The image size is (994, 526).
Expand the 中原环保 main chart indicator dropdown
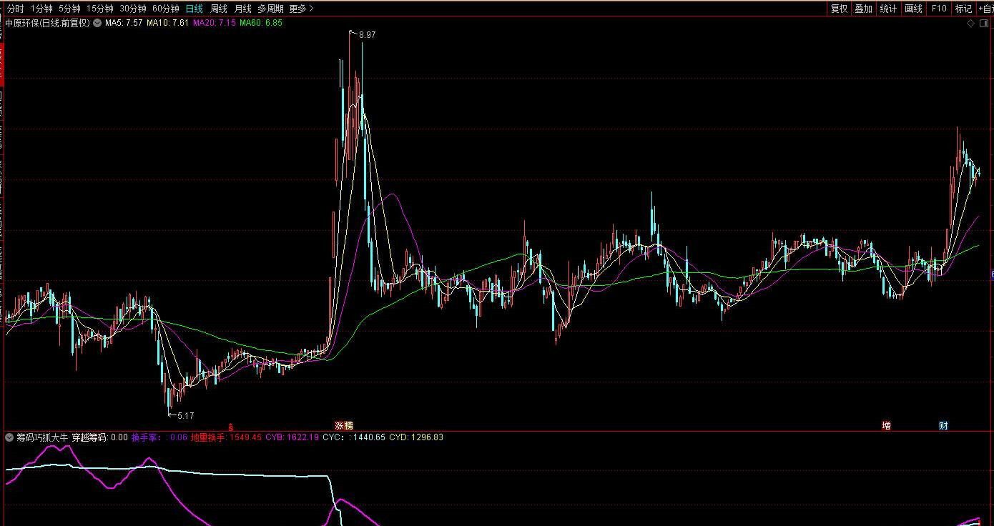(97, 23)
